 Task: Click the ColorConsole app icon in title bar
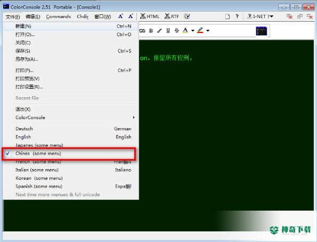tap(6, 7)
